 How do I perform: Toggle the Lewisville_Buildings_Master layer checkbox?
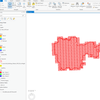point(0,63)
